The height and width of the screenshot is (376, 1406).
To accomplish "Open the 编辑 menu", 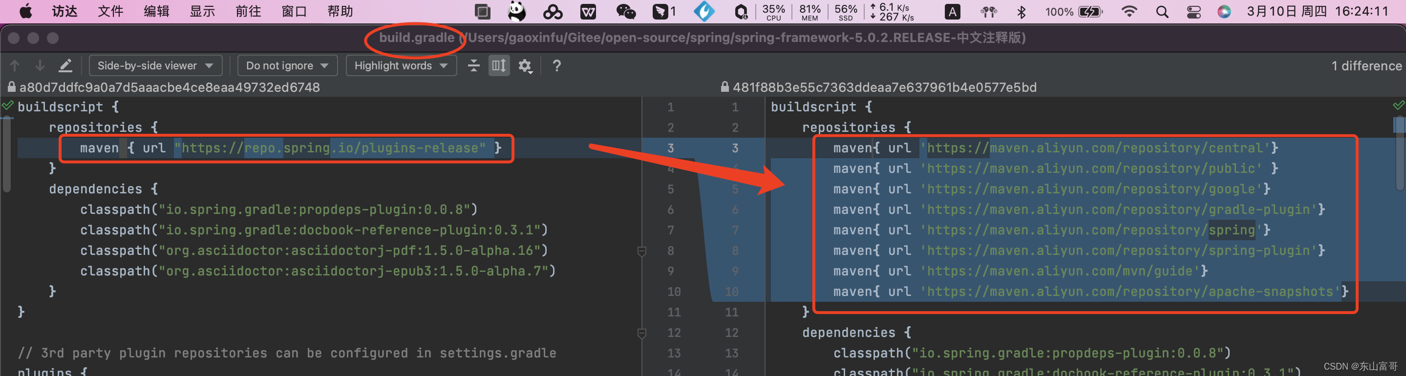I will 156,11.
